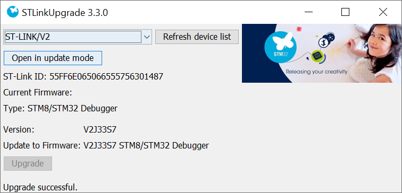This screenshot has height=193, width=402.
Task: Click Open in update mode button
Action: coord(53,58)
